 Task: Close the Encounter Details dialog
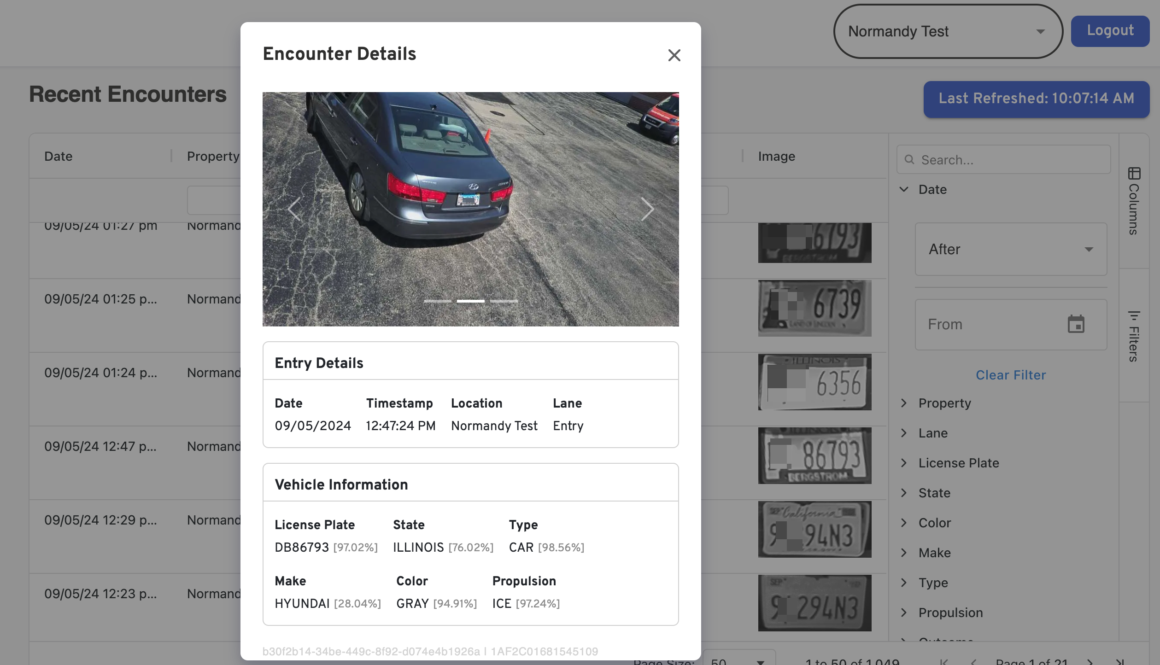(x=674, y=55)
